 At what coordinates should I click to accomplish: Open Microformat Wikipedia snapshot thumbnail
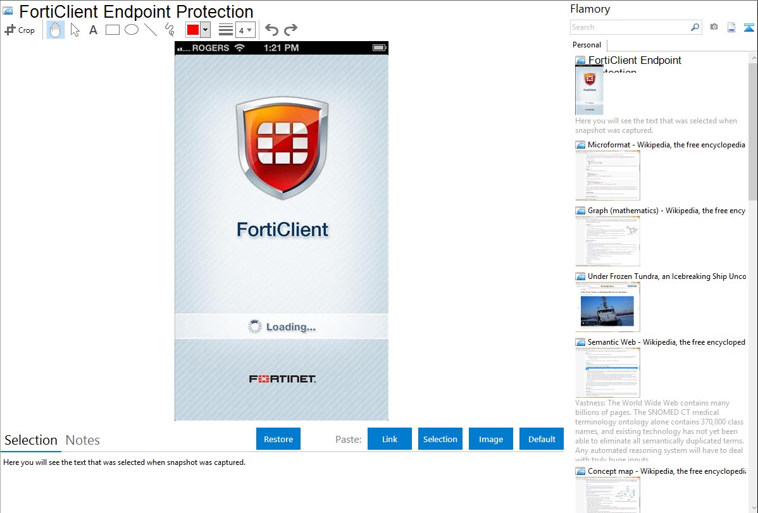(x=607, y=175)
